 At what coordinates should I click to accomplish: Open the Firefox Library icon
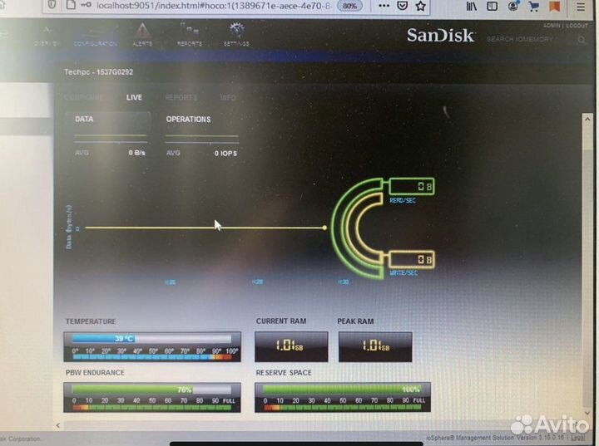click(x=472, y=6)
